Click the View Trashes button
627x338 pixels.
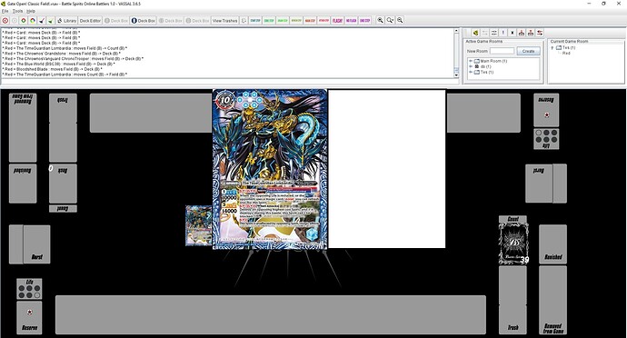tap(224, 20)
